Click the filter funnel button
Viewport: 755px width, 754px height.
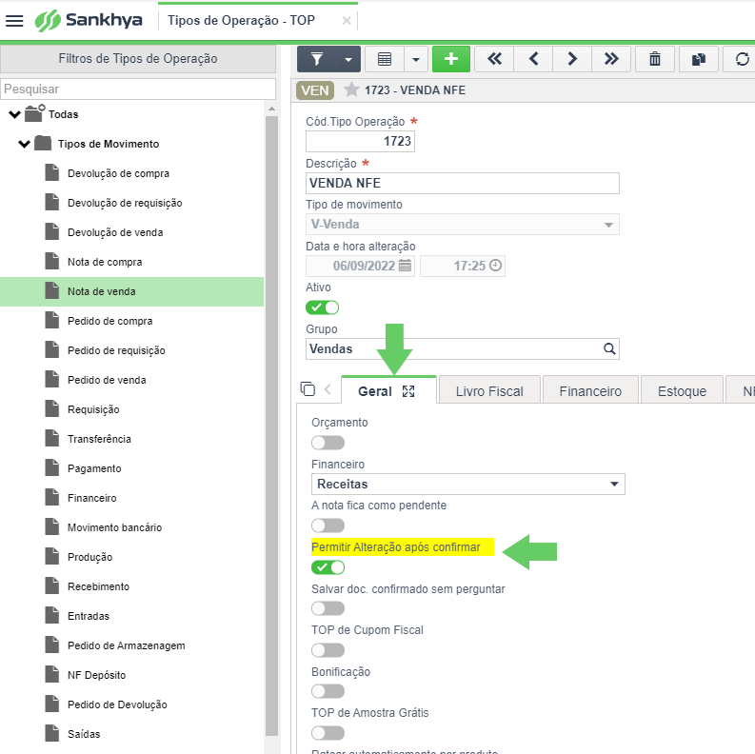coord(317,59)
